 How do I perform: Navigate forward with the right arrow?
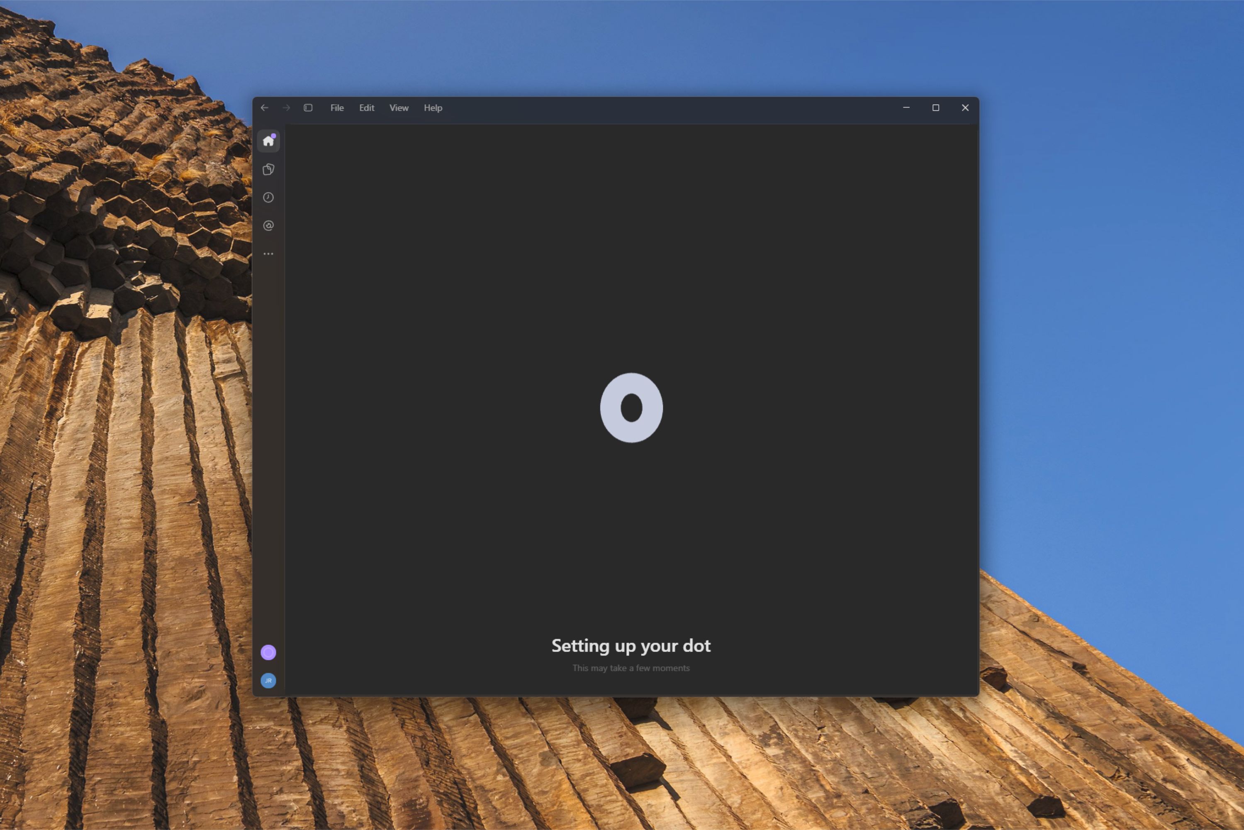point(286,107)
